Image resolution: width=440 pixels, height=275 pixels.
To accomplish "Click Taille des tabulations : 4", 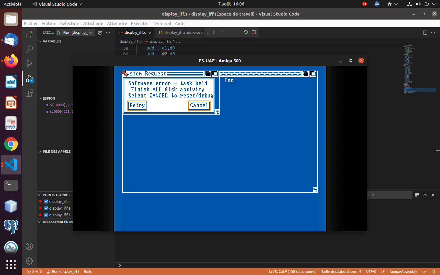I will [x=341, y=271].
